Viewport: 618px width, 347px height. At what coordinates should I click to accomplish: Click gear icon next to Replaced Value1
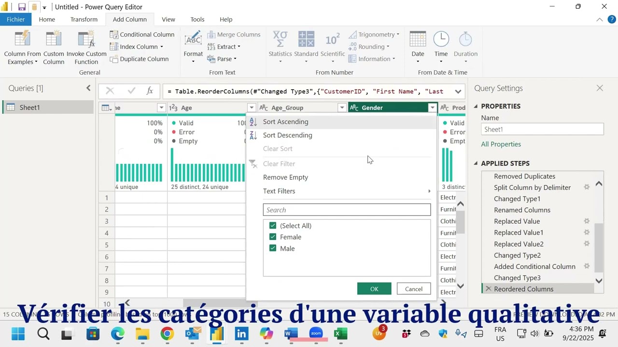coord(587,232)
